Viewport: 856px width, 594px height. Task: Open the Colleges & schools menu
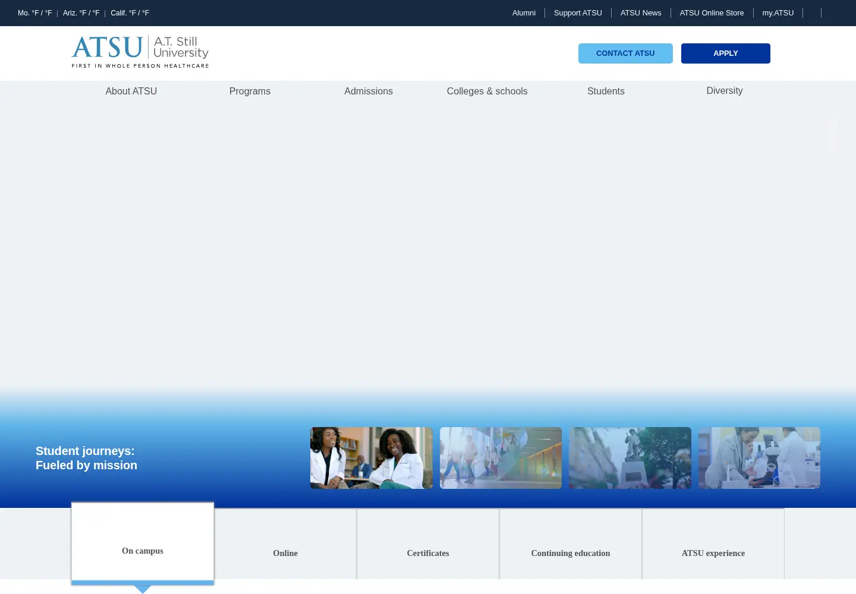487,91
